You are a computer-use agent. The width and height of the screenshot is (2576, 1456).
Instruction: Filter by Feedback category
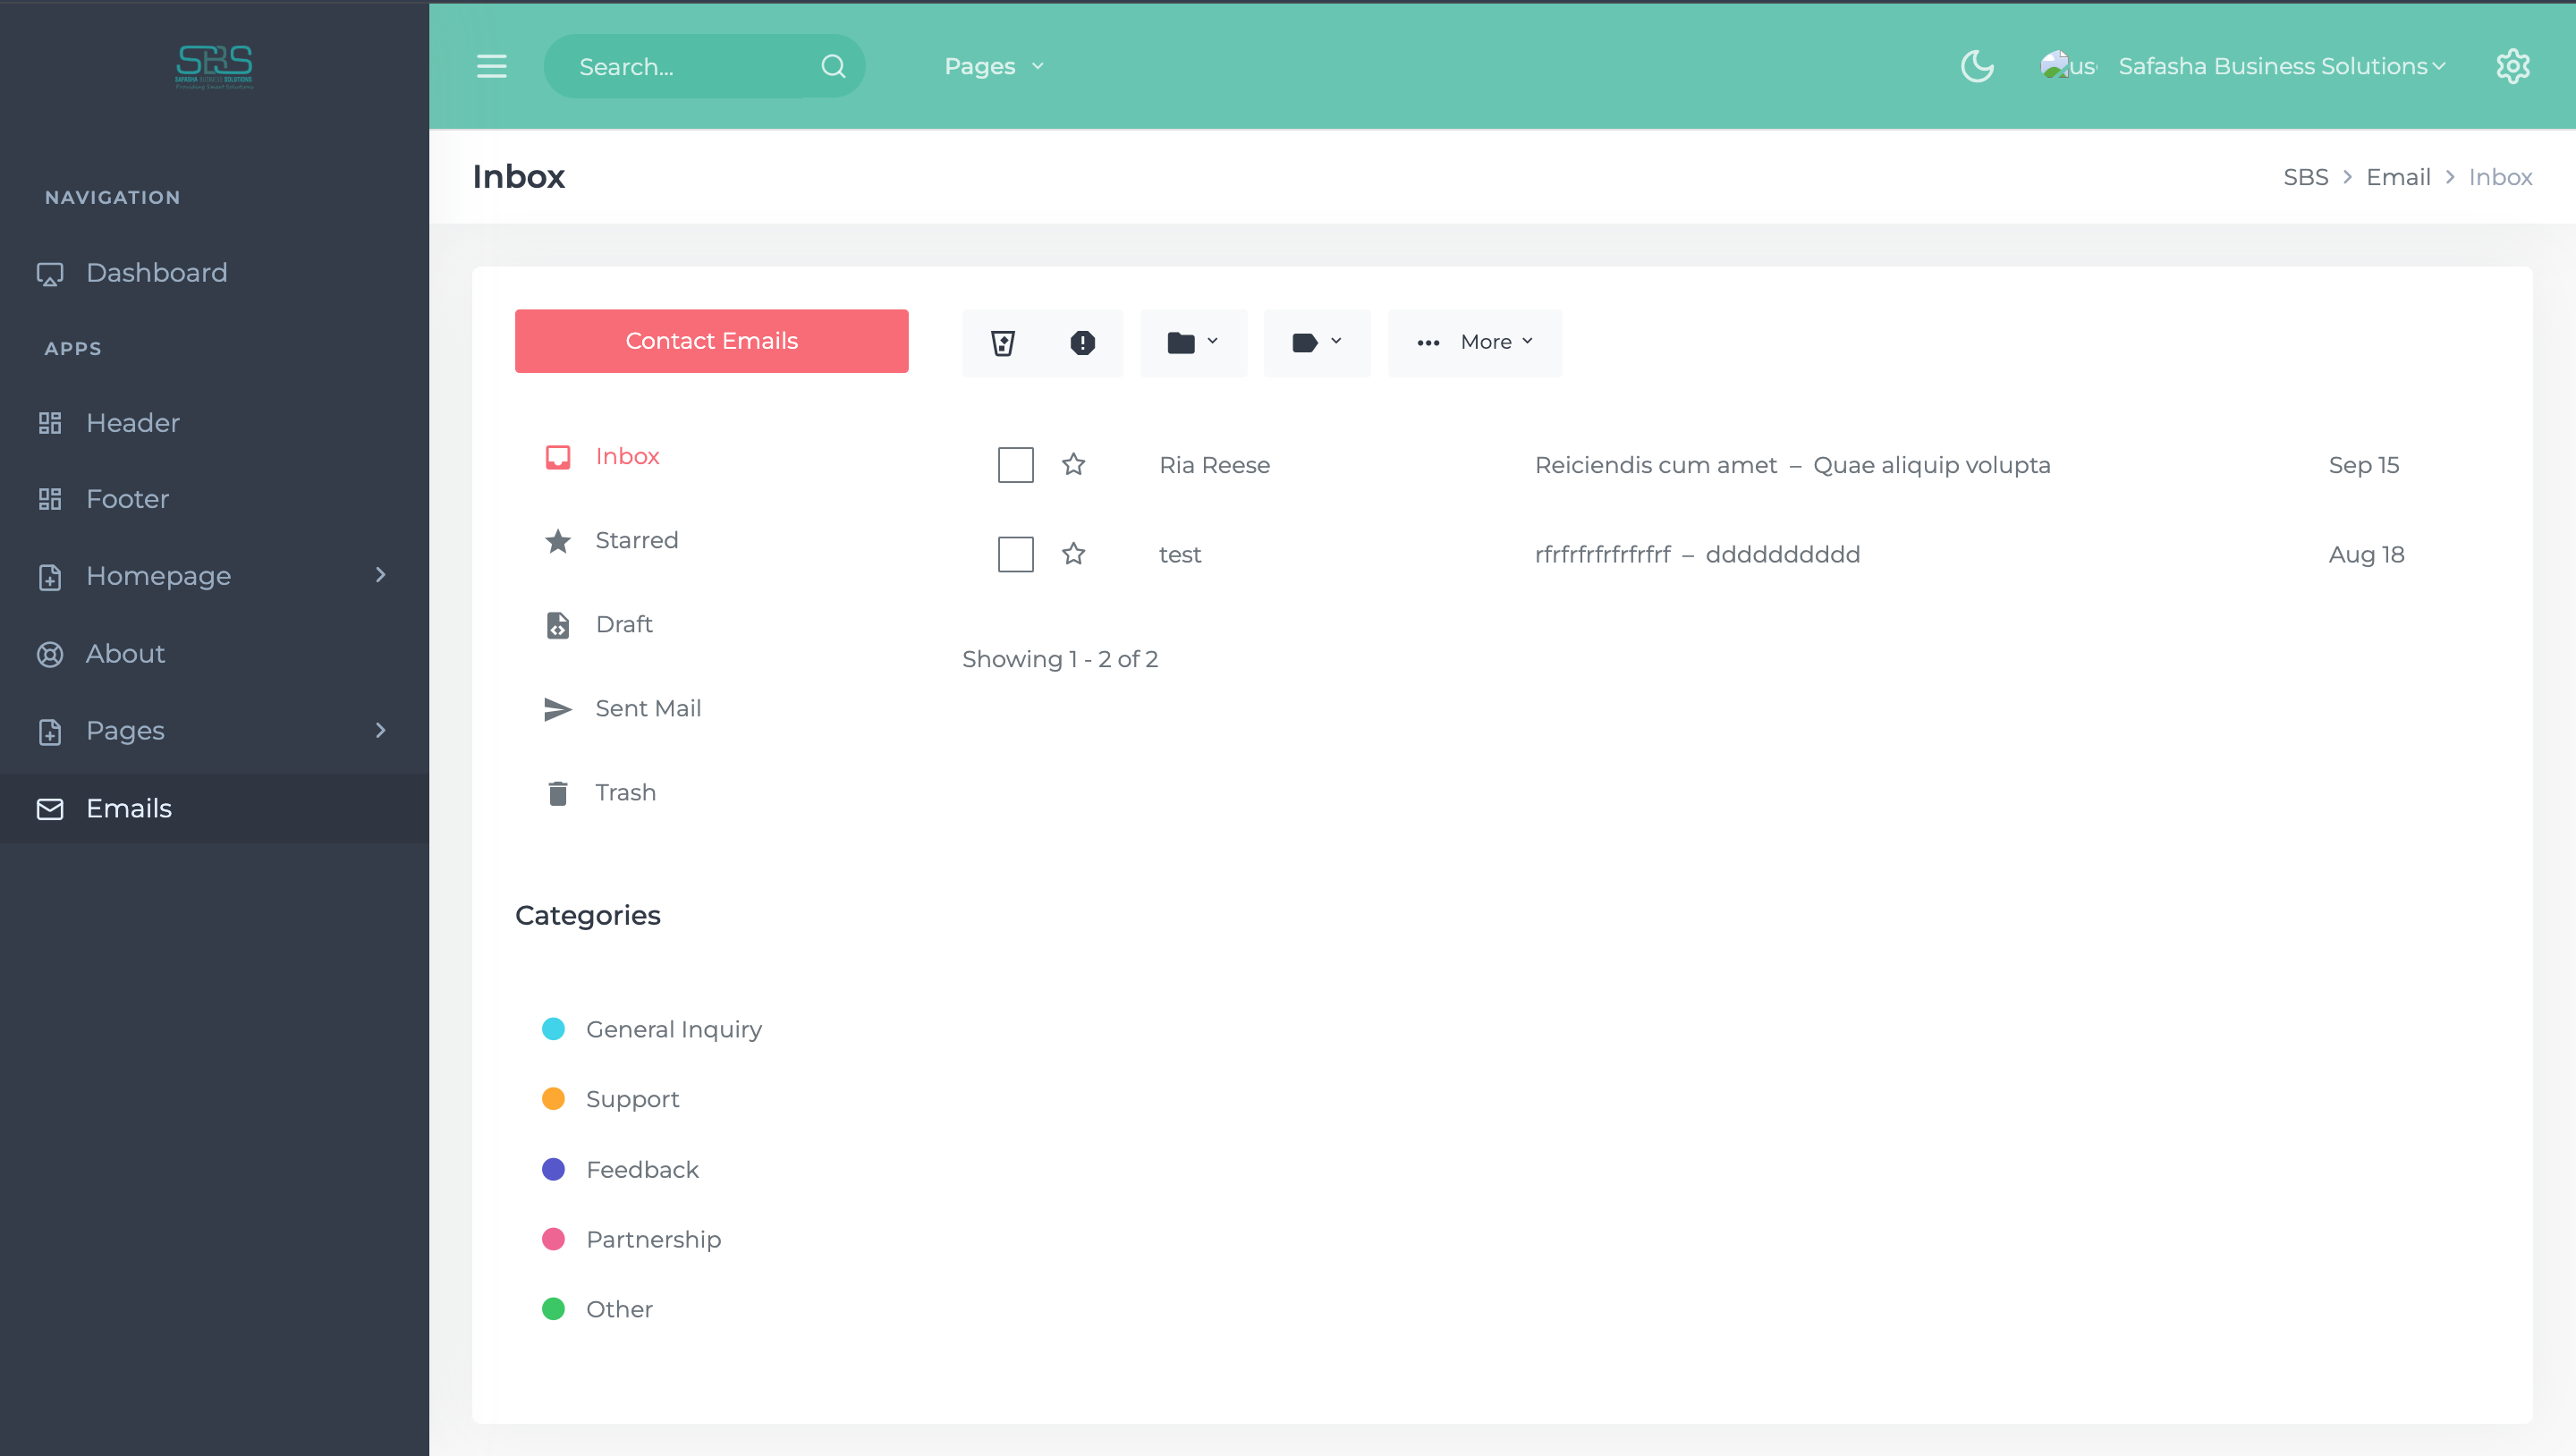click(620, 1169)
